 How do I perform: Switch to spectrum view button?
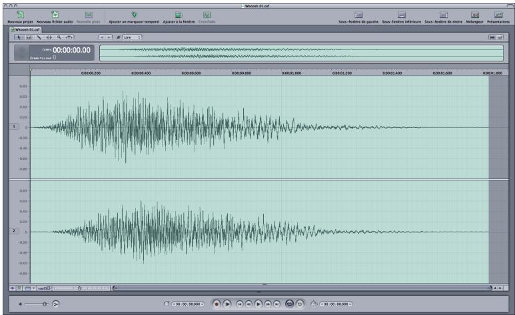[500, 37]
